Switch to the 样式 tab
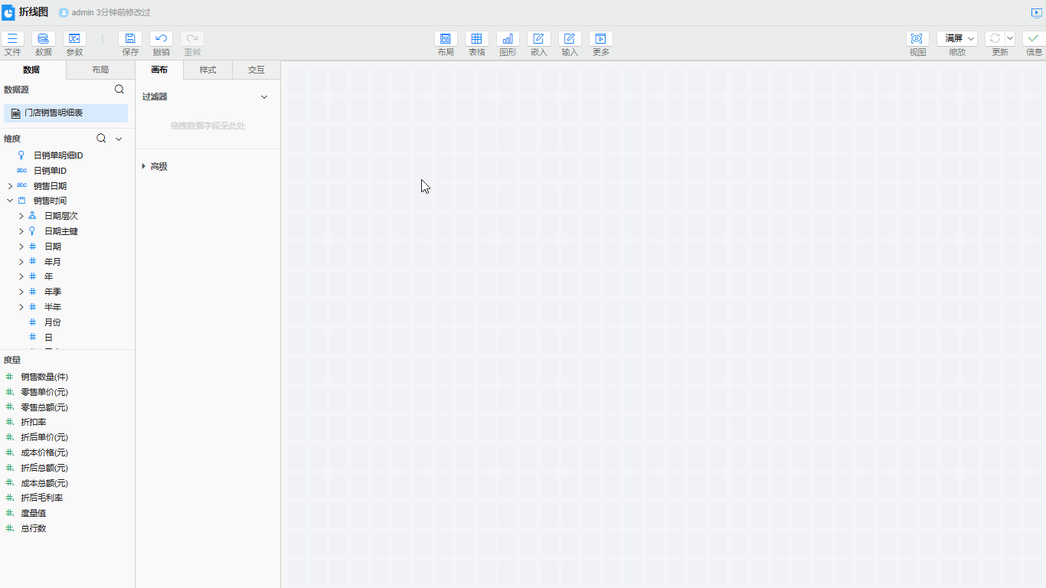 pos(208,70)
